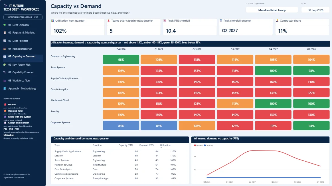Screen dimensions: 332x186
Task: Select Store Systems Q2 2027 133% cell
Action: click(x=197, y=71)
